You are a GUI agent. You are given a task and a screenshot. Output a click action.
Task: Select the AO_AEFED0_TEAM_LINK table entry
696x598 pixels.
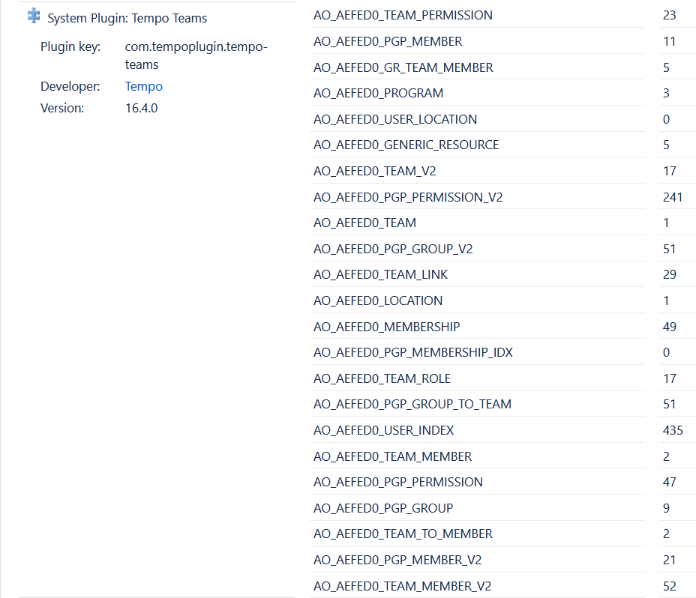pyautogui.click(x=380, y=274)
